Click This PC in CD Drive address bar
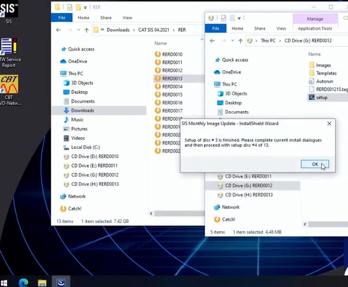Screen dimensions: 348x287 [x=268, y=41]
